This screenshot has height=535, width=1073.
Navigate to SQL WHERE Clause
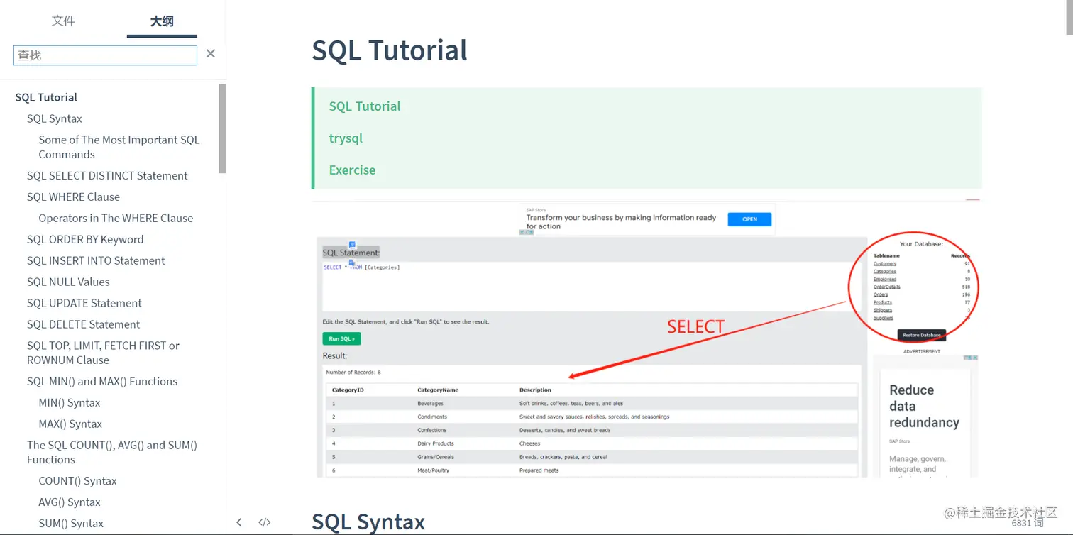click(73, 197)
